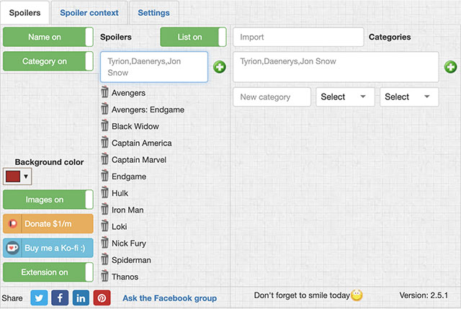Share on Facebook
Viewport: 461px width, 309px height.
[x=60, y=297]
